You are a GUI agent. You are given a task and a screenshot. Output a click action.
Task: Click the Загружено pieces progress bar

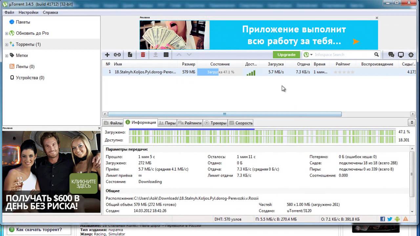click(262, 132)
